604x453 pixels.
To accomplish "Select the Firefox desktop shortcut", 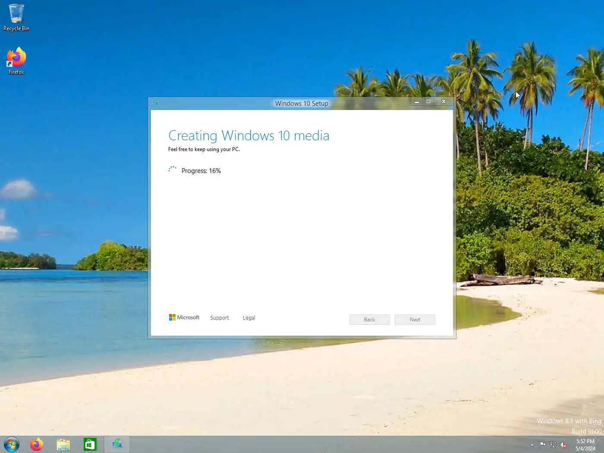I will point(16,61).
